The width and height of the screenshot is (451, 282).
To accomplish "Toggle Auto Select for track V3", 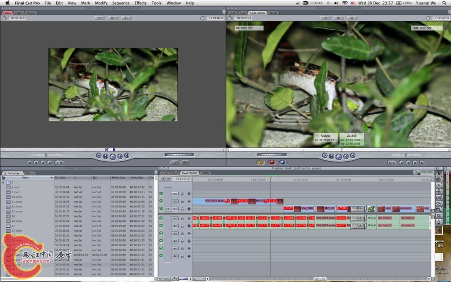I will (189, 194).
